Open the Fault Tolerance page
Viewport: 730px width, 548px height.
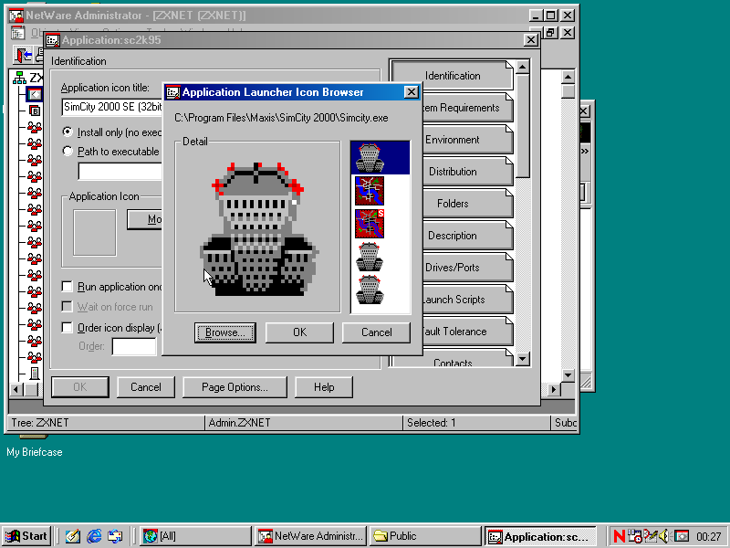[x=467, y=332]
